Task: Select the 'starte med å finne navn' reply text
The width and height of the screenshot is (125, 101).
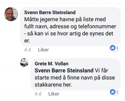Action: 75,78
